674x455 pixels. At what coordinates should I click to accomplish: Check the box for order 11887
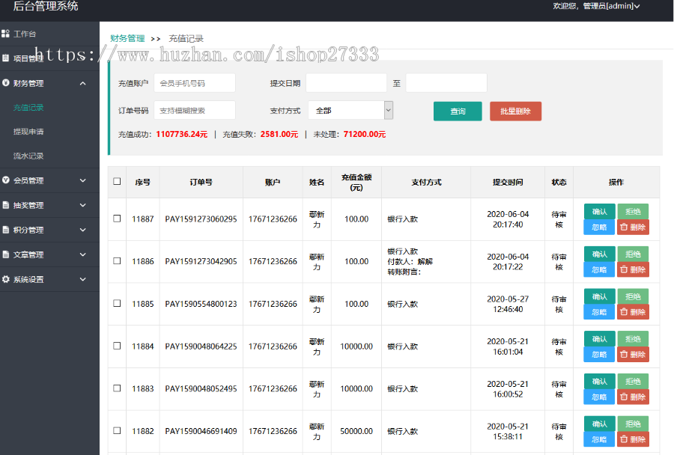pyautogui.click(x=117, y=219)
